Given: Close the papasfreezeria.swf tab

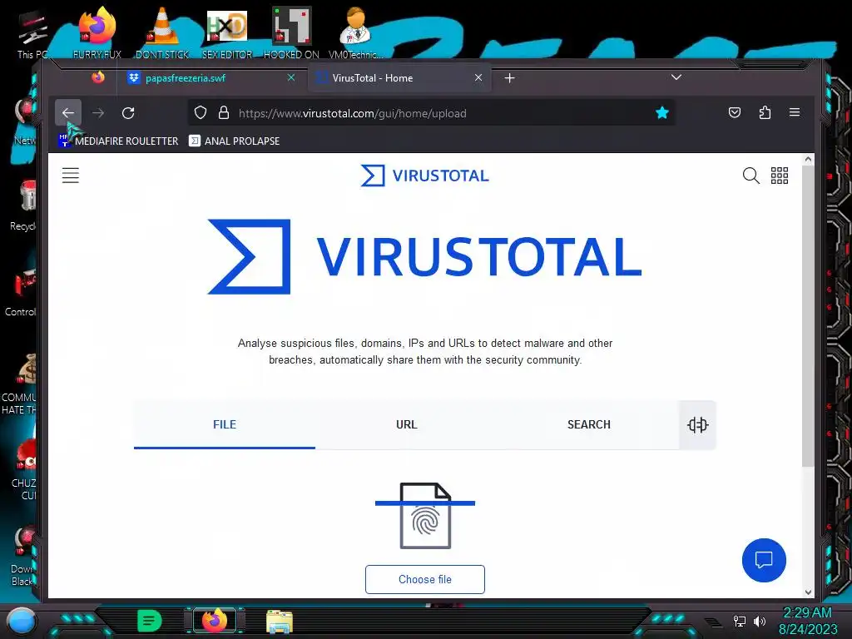Looking at the screenshot, I should (290, 77).
